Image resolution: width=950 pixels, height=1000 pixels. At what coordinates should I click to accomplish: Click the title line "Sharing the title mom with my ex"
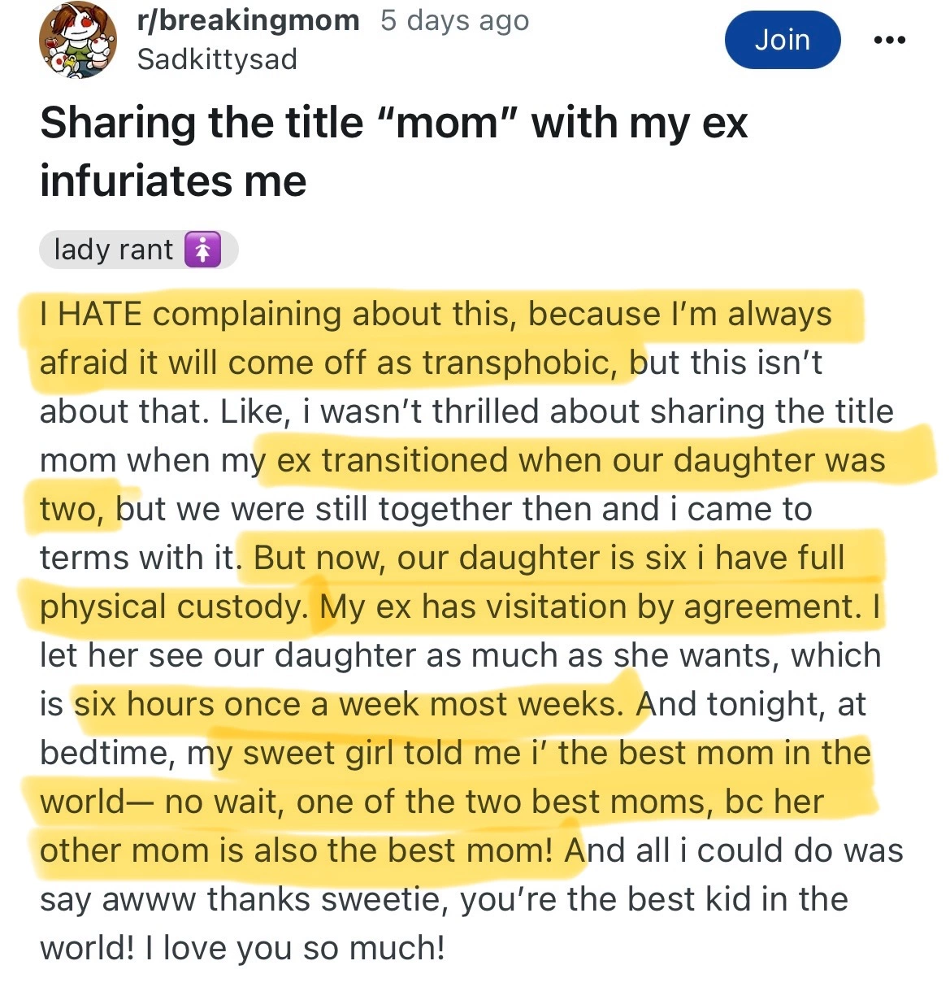(x=393, y=124)
